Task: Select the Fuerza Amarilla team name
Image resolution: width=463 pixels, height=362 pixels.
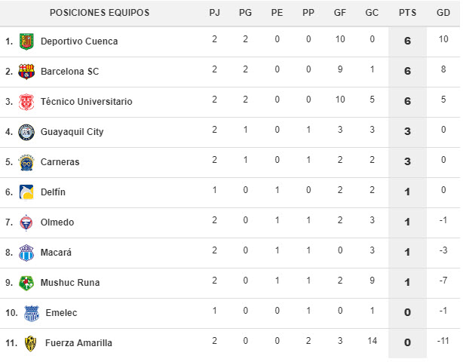Action: coord(78,343)
